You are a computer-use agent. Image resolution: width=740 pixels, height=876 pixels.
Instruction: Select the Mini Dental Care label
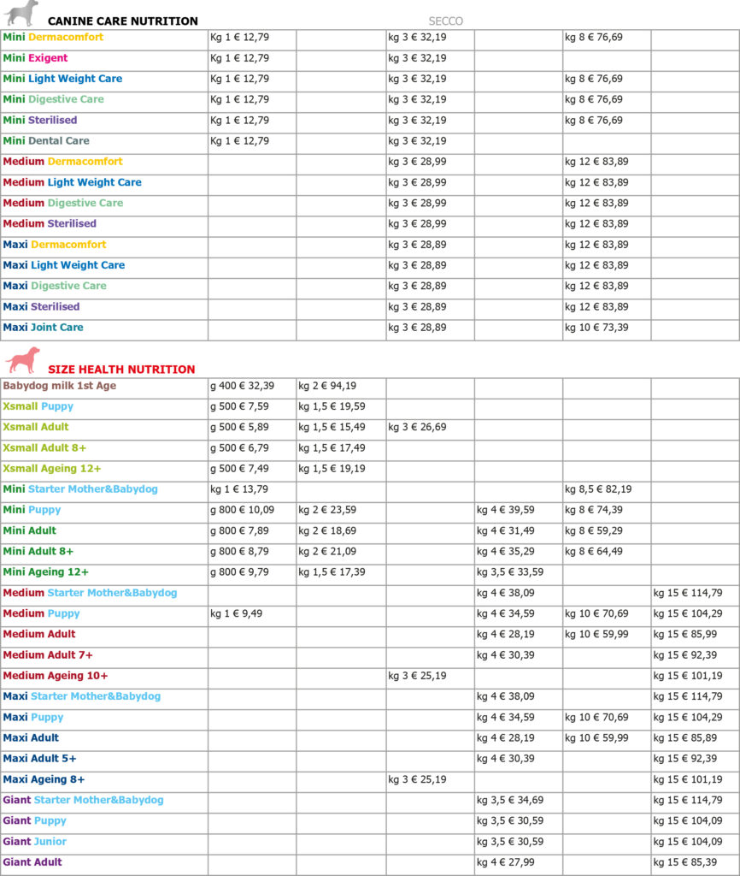pyautogui.click(x=46, y=140)
